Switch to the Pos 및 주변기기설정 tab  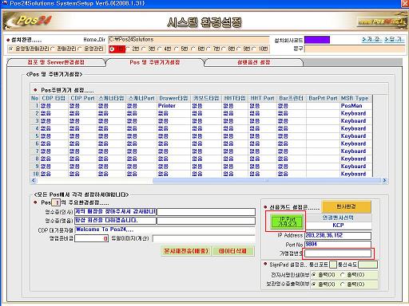(155, 62)
